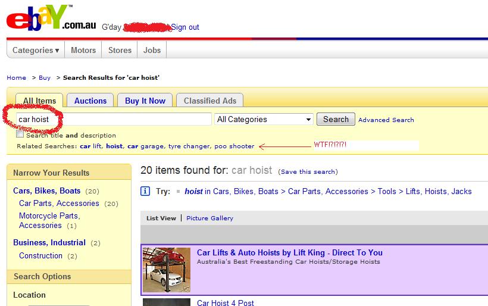Click Save this search link
The height and width of the screenshot is (306, 488).
[x=308, y=171]
